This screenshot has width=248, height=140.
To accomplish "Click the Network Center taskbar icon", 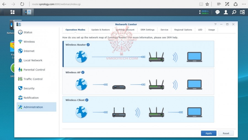I will pos(28,12).
